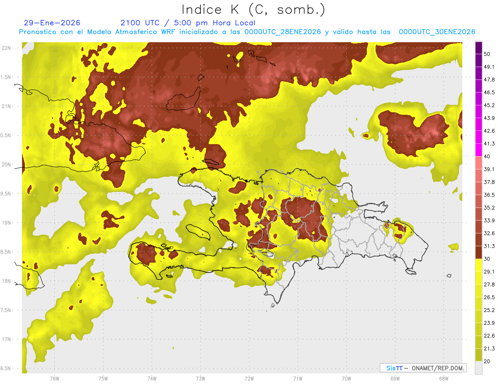The height and width of the screenshot is (384, 498).
Task: Click the '68W' longitude label
Action: click(443, 378)
